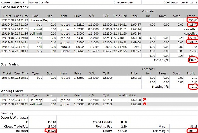Select the 'Closed P/L:' label
Viewport: 198px width, 133px height.
pos(161,60)
